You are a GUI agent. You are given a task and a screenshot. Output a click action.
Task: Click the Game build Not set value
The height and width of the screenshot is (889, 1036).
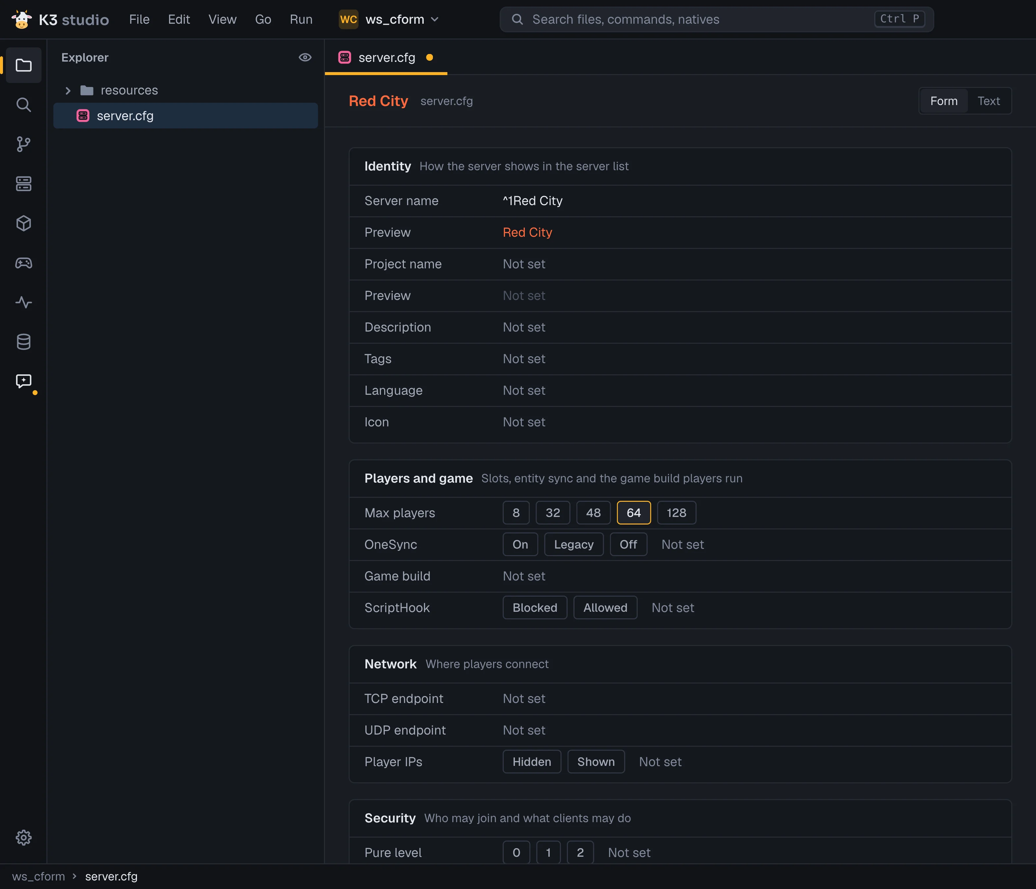pyautogui.click(x=523, y=576)
